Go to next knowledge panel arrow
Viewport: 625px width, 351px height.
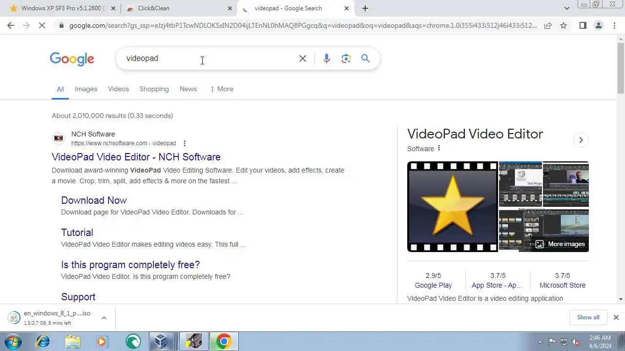pyautogui.click(x=581, y=140)
